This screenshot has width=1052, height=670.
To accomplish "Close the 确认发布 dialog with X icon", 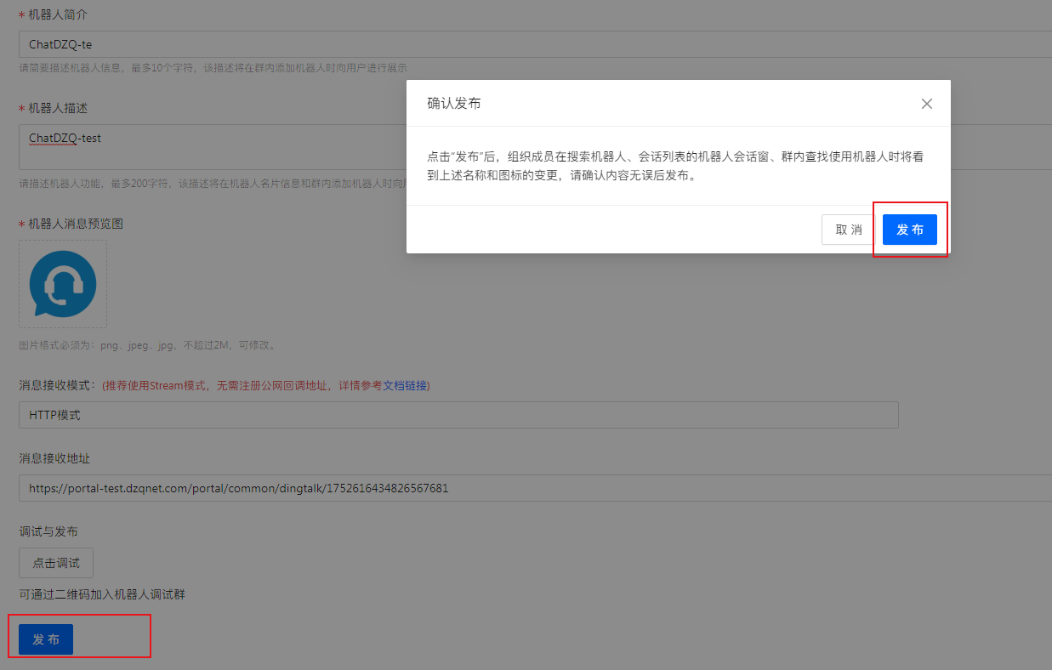I will click(x=927, y=104).
